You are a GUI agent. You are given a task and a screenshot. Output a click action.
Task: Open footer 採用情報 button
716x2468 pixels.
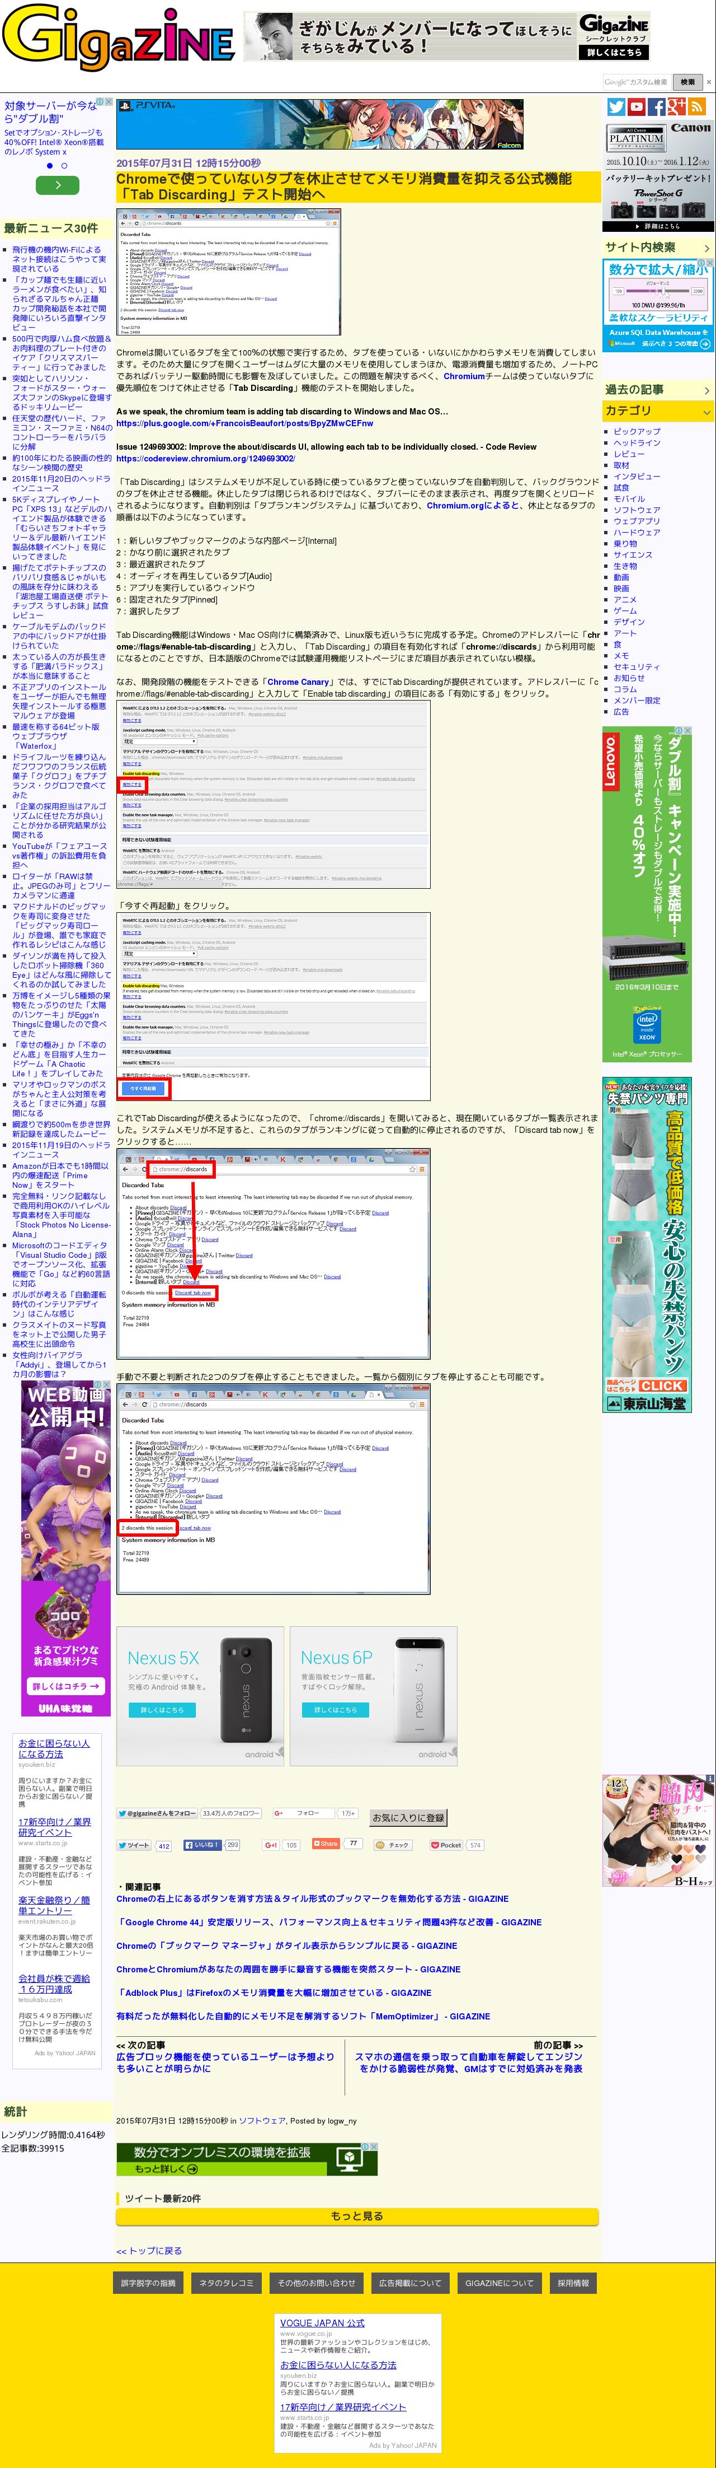573,2283
